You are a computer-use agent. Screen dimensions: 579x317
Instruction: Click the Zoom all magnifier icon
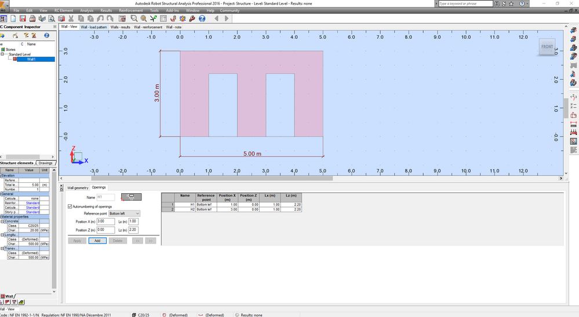pyautogui.click(x=144, y=19)
